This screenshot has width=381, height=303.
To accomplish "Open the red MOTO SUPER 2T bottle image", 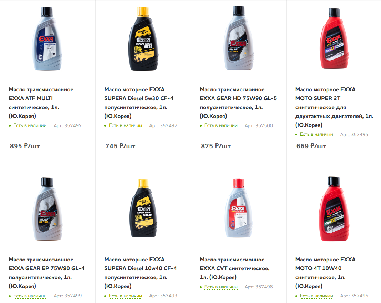I will 334,38.
